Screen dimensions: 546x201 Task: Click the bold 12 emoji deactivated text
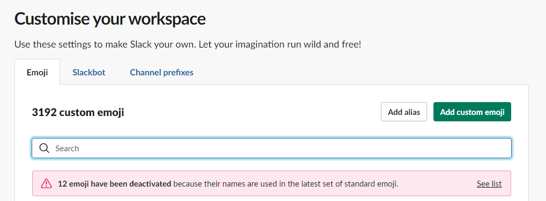click(x=115, y=184)
